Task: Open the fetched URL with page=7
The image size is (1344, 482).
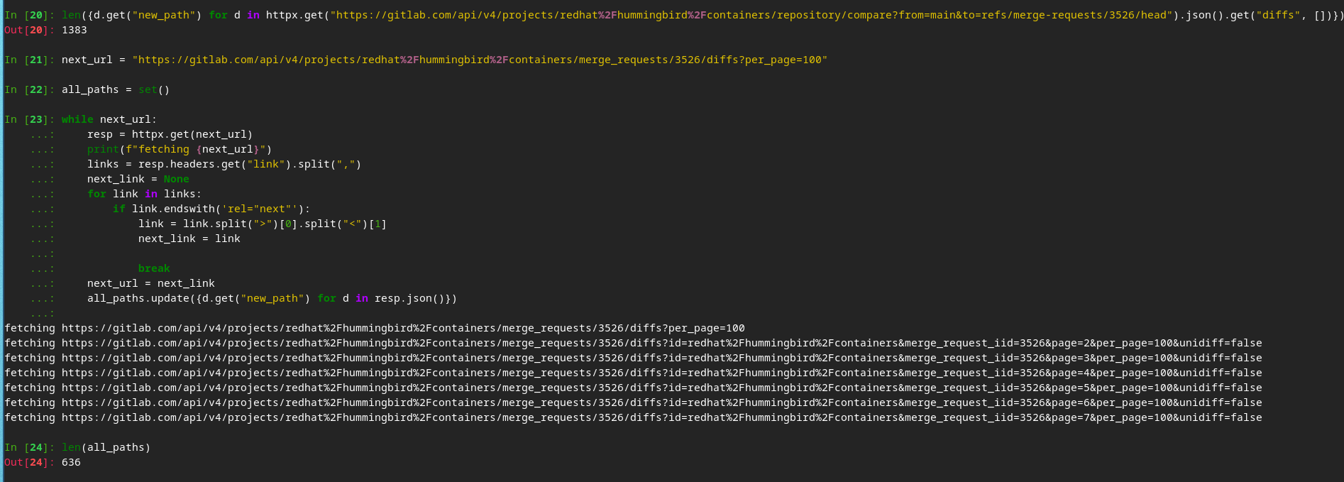Action: coord(661,417)
